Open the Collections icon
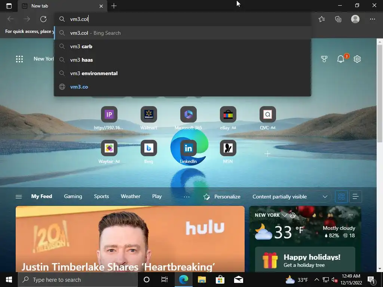This screenshot has width=383, height=287. [338, 19]
